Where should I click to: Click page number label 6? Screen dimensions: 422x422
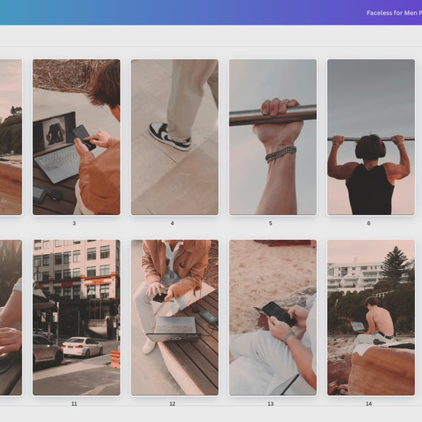(369, 223)
